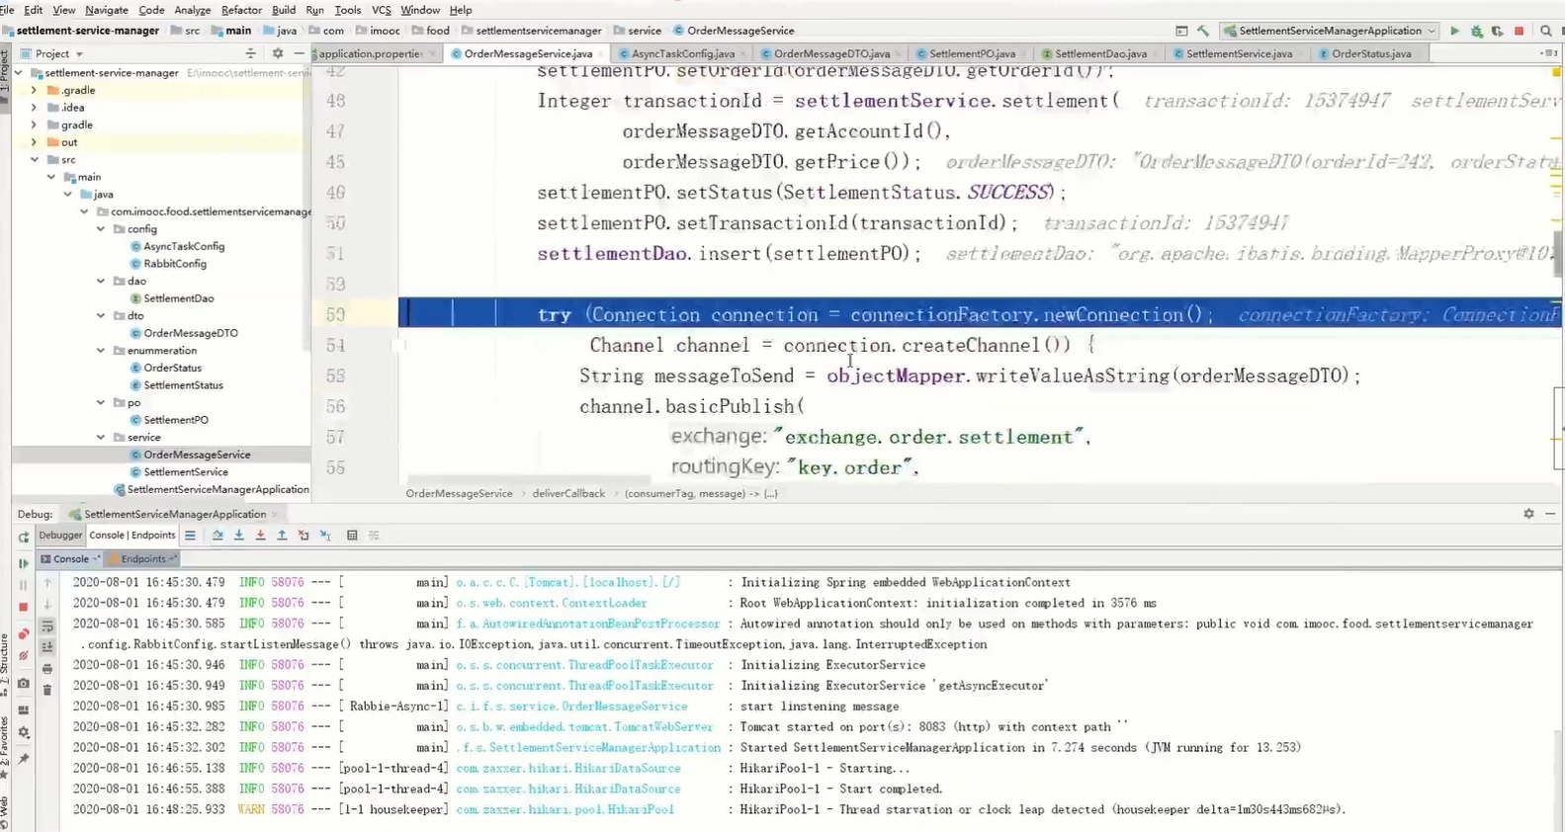This screenshot has height=832, width=1565.
Task: Click Force Step Into red arrow icon
Action: 260,536
